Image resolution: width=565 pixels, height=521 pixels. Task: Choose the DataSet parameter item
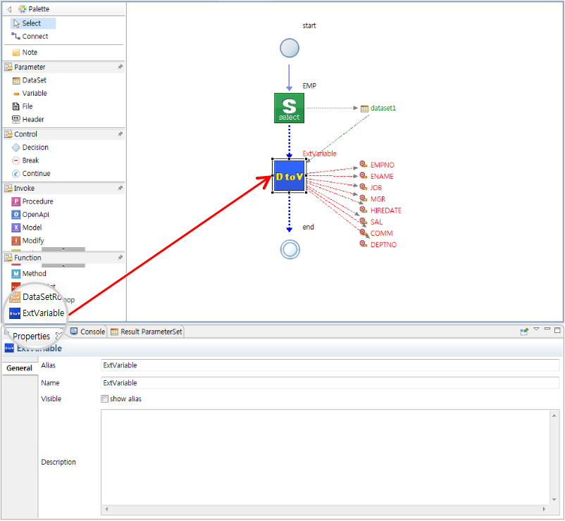point(34,80)
